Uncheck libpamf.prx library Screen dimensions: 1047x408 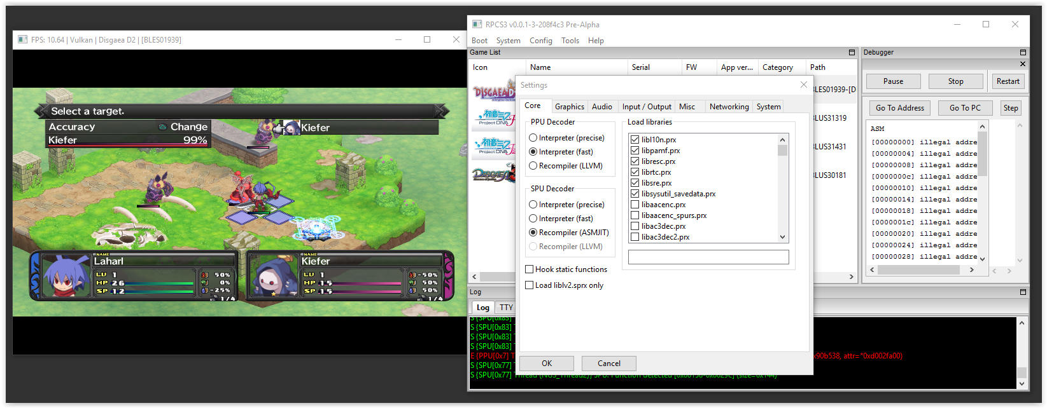click(x=635, y=151)
